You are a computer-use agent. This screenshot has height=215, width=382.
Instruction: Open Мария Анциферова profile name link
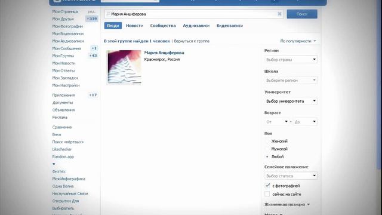tap(164, 53)
